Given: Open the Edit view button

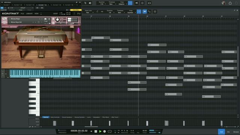Looking at the screenshot, I should click(x=221, y=132).
